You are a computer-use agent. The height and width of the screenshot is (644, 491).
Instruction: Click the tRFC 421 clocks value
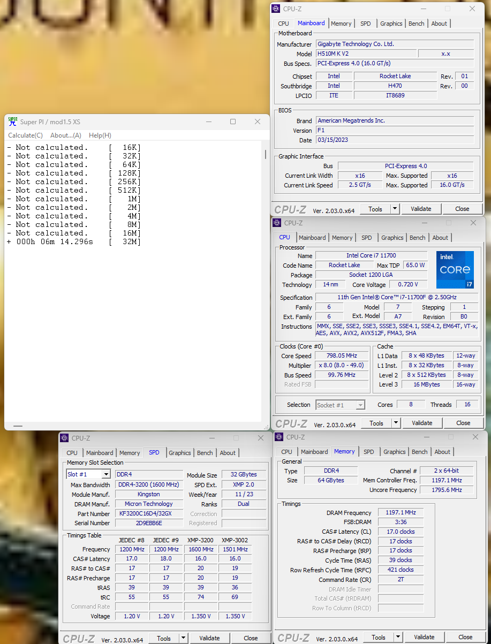(401, 570)
